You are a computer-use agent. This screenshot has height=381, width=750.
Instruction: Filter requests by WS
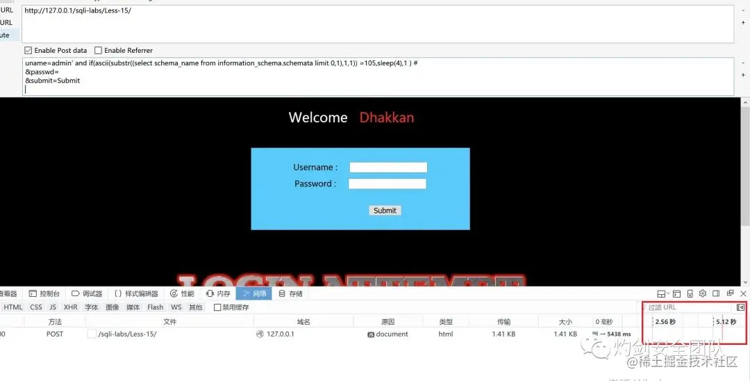(x=176, y=307)
